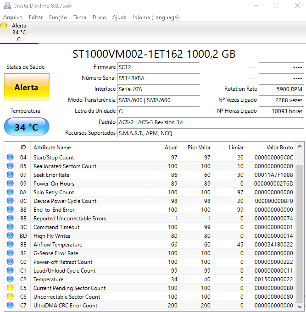Minimize the CrystalDiskInfo window
The width and height of the screenshot is (306, 312).
(x=256, y=5)
